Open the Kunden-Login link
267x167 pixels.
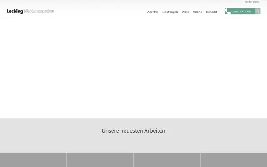tap(251, 2)
